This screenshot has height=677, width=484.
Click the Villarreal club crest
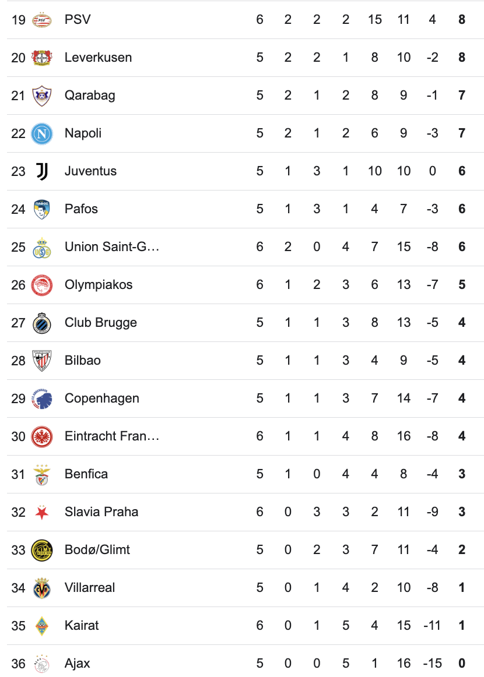(41, 588)
